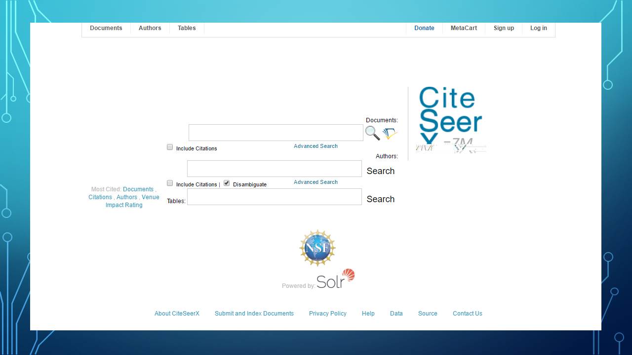Screen dimensions: 632x355
Task: Click Log in
Action: pos(539,28)
